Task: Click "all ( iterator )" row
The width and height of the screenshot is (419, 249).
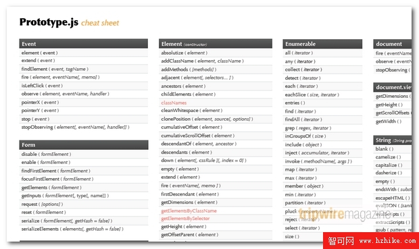Action: 322,53
